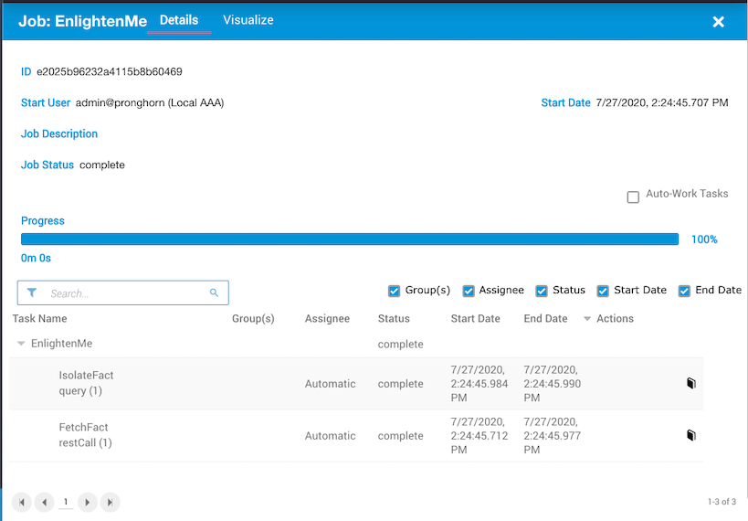Screen dimensions: 748x521
Task: Go to the first page of tasks
Action: click(x=22, y=502)
